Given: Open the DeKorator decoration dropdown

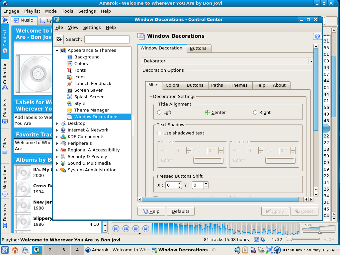Looking at the screenshot, I should point(228,61).
